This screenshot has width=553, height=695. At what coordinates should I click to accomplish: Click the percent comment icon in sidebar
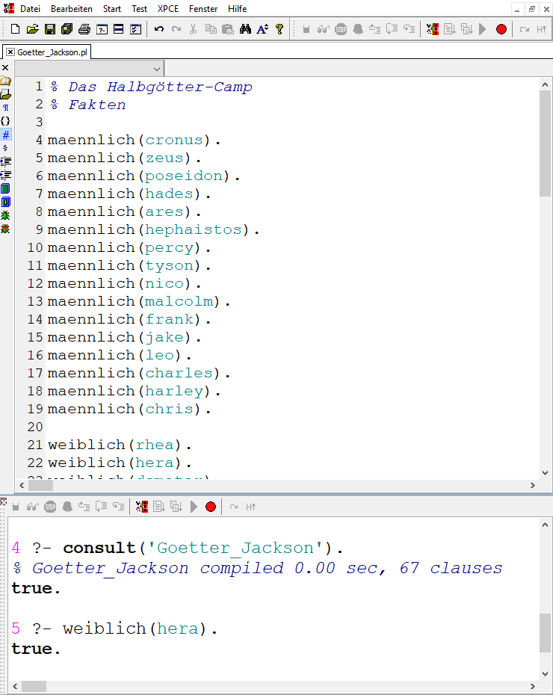[x=5, y=148]
